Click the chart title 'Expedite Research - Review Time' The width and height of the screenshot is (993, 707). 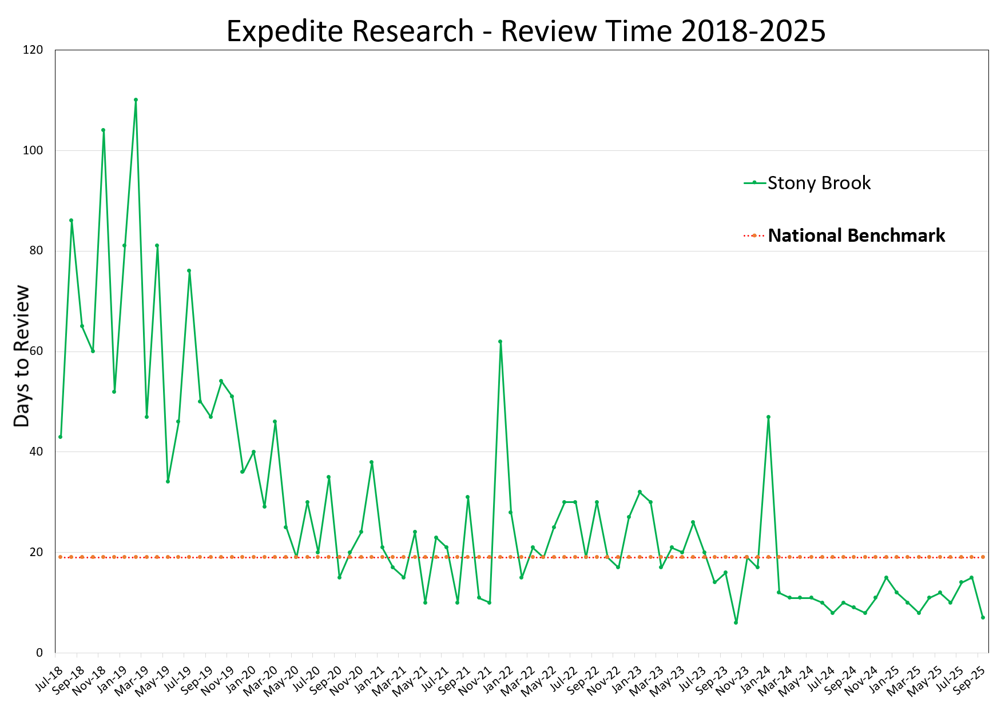(525, 31)
